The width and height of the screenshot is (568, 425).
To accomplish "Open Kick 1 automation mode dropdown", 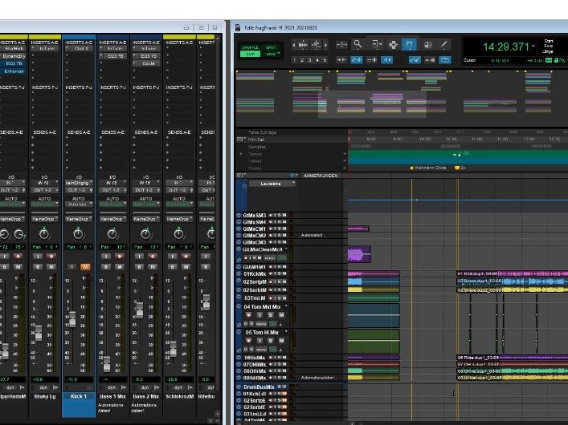I will (x=78, y=204).
